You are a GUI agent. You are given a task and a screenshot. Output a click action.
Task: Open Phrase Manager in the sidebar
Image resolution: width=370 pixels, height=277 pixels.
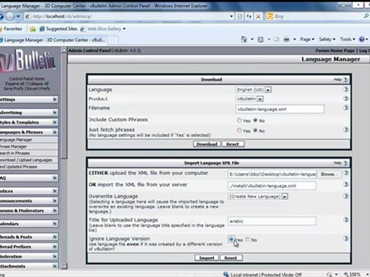(13, 147)
